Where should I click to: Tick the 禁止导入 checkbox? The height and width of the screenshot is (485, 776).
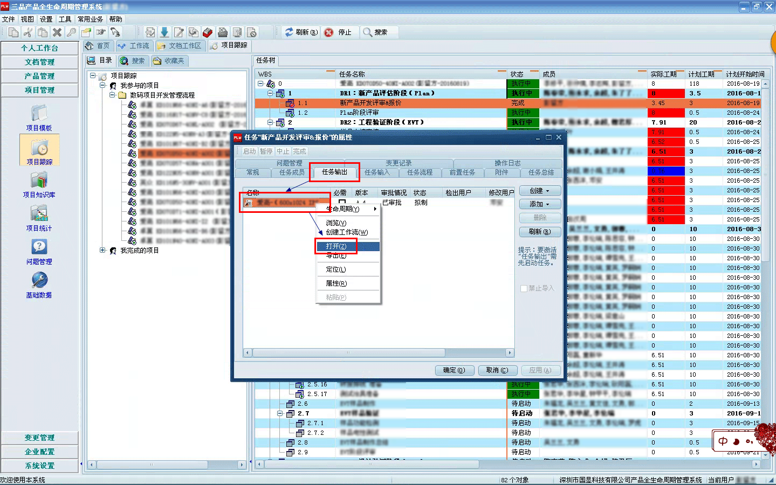pyautogui.click(x=524, y=289)
